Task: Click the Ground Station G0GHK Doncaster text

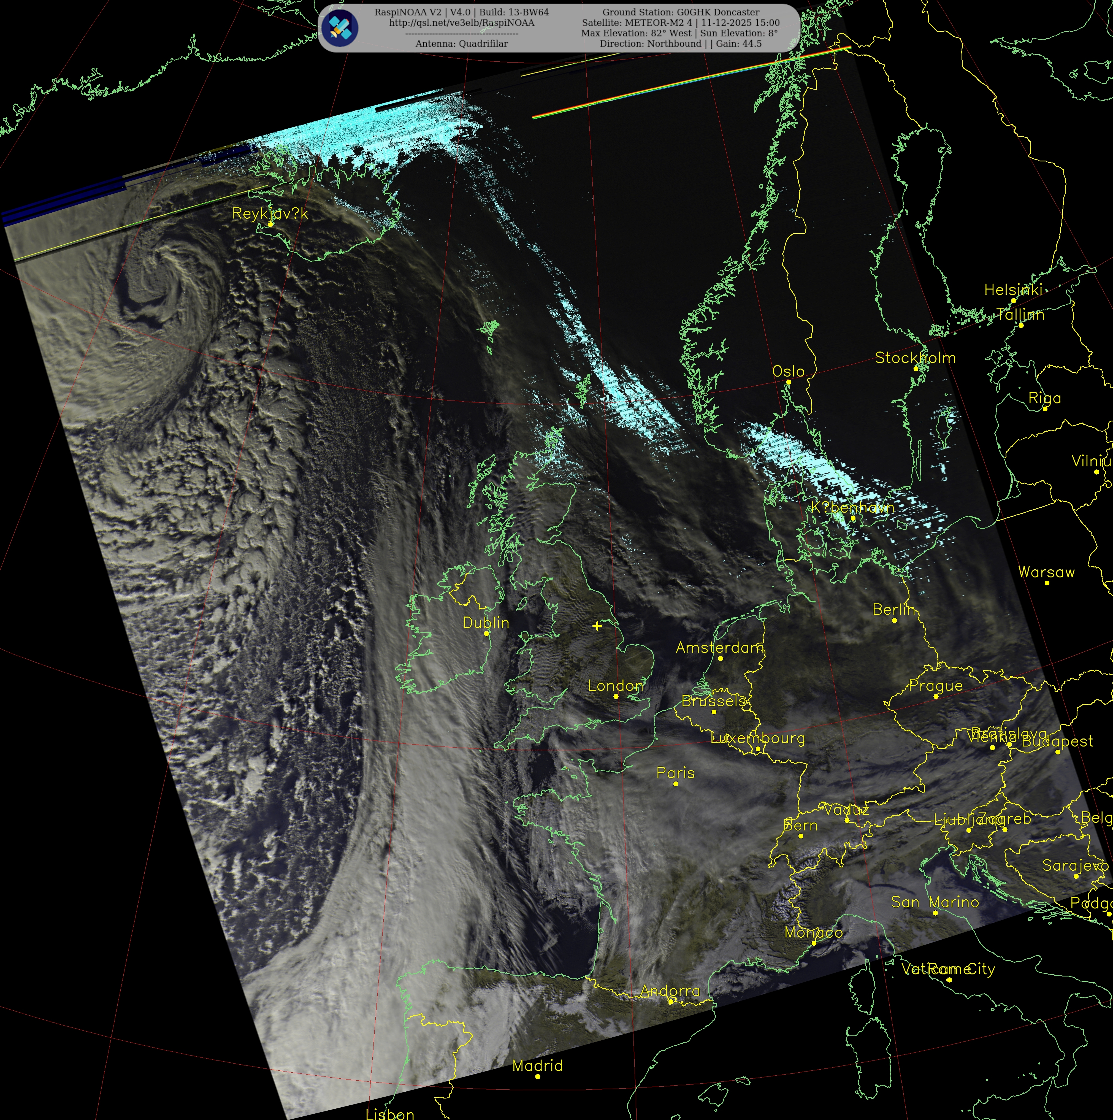Action: (x=681, y=12)
